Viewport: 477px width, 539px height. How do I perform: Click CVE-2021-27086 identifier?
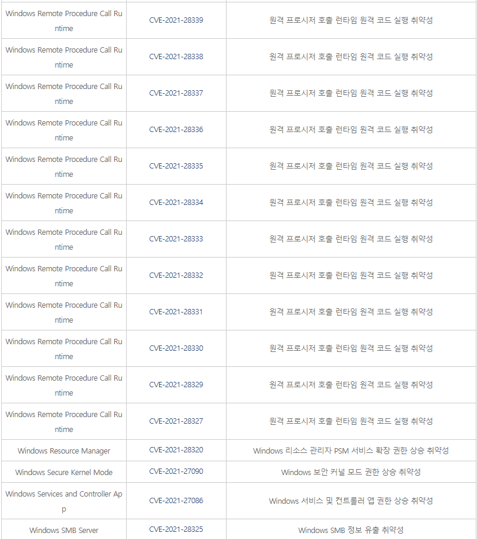176,501
